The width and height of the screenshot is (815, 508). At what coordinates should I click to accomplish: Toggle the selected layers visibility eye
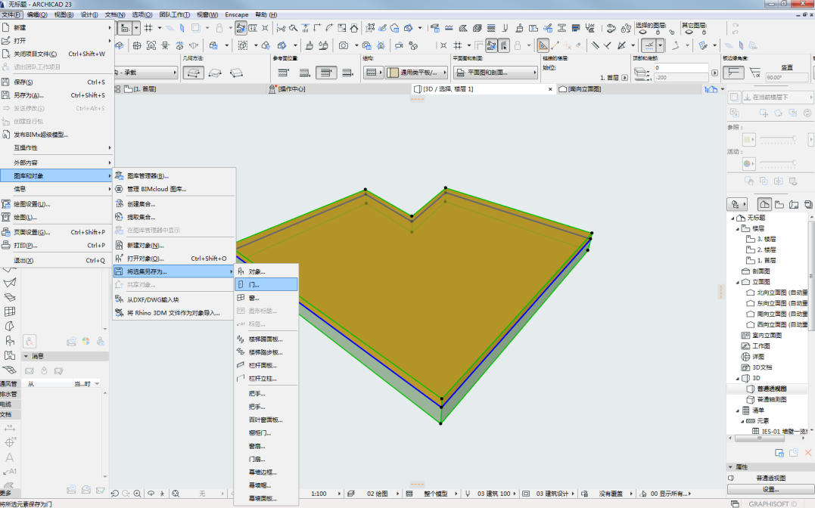642,33
